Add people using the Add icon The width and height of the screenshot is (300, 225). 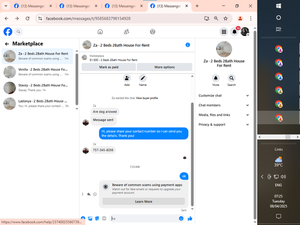(x=127, y=78)
